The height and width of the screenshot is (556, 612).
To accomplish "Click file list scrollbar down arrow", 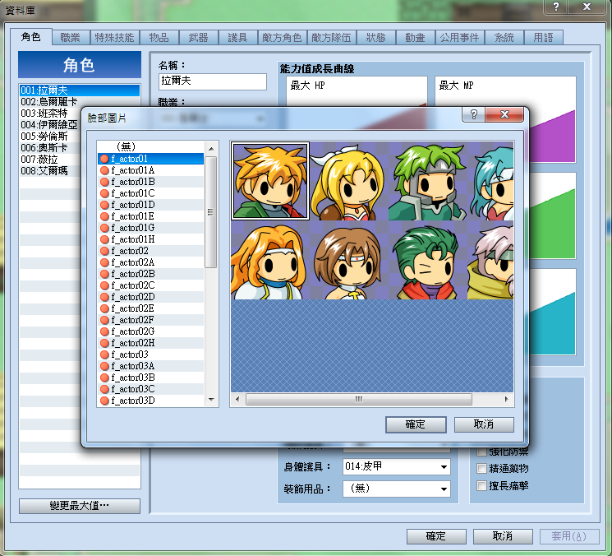I will 211,400.
